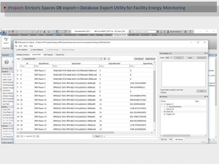The image size is (219, 164).
Task: Click the Triggers icon in DB Schema
Action: (x=165, y=114)
